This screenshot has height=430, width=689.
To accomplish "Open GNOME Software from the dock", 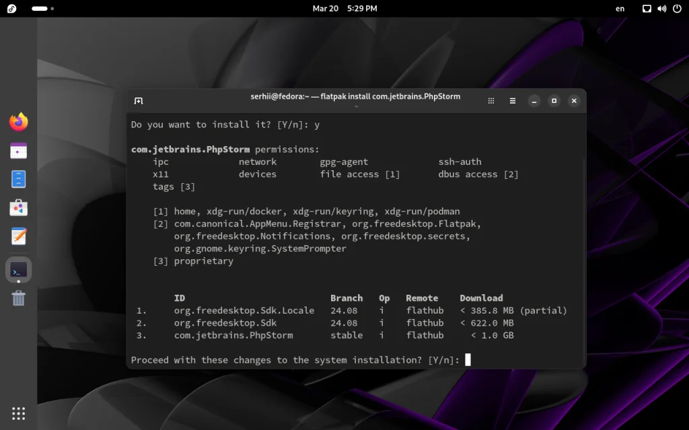I will pyautogui.click(x=18, y=208).
